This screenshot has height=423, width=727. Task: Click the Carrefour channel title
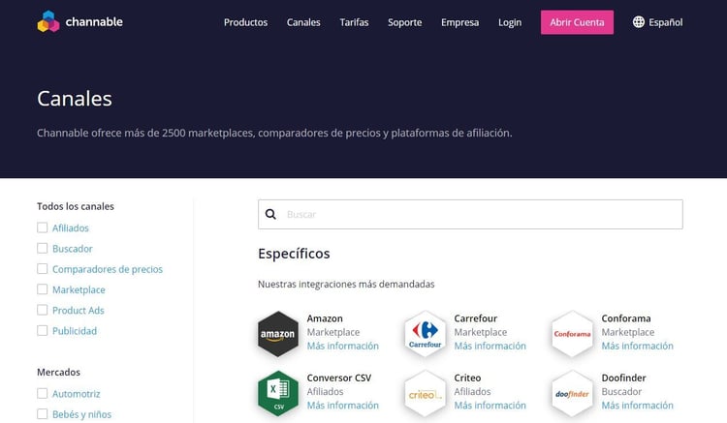pyautogui.click(x=476, y=318)
